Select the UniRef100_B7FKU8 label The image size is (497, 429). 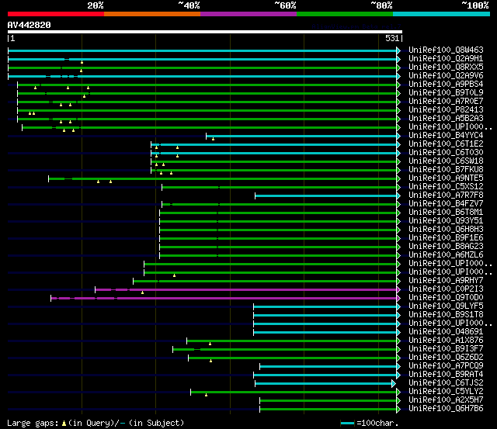tap(446, 170)
